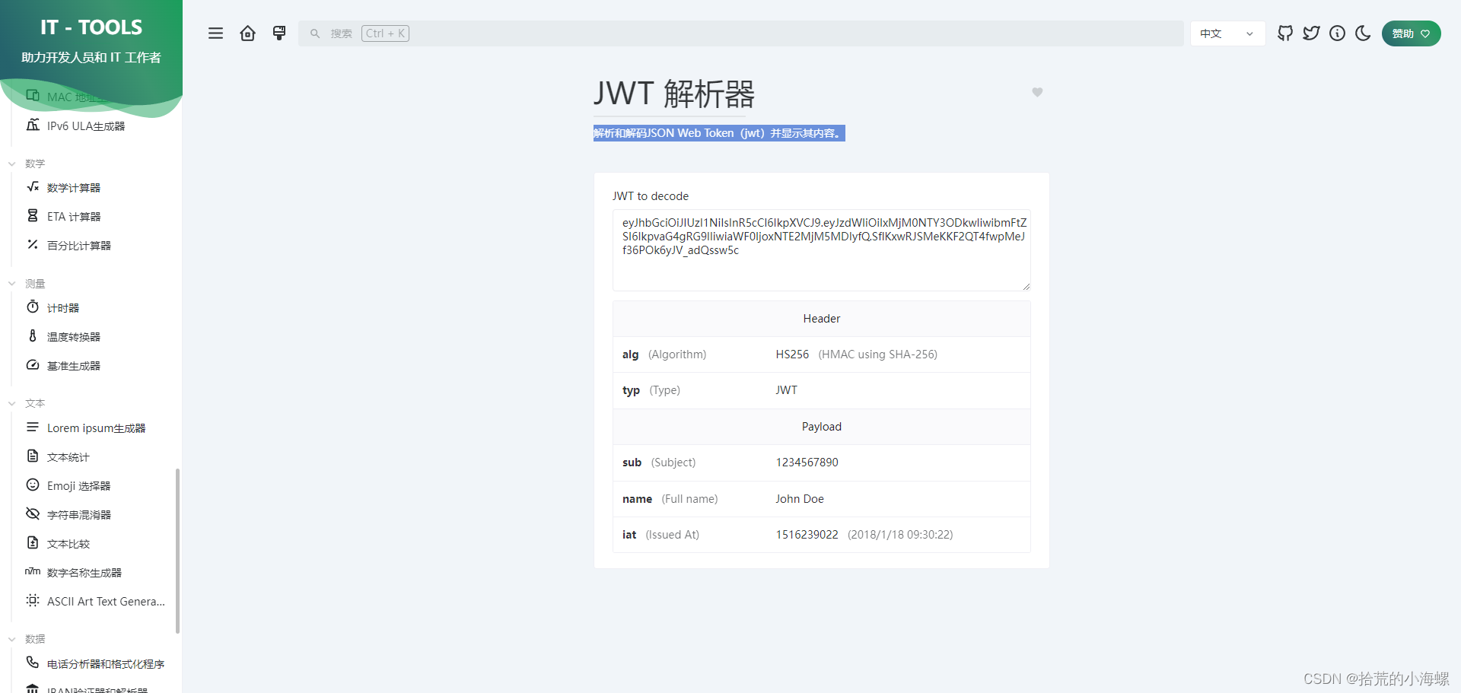Focus the 搜索 search bar
This screenshot has width=1461, height=693.
coord(741,33)
